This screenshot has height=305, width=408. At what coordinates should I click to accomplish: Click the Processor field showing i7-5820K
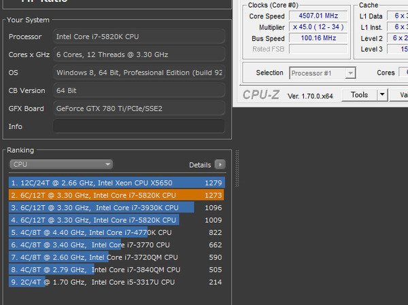click(x=139, y=37)
